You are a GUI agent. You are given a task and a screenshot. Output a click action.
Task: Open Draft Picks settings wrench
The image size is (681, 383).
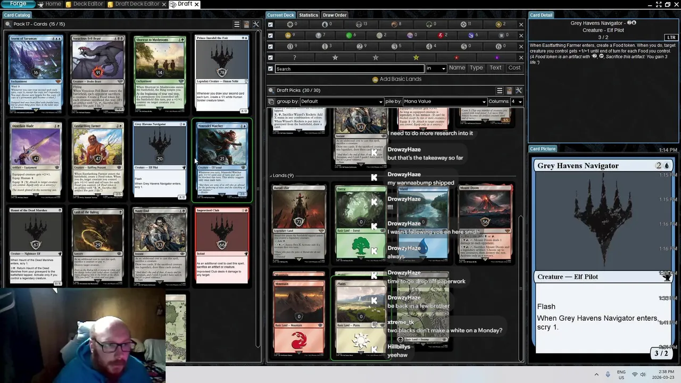pyautogui.click(x=519, y=90)
